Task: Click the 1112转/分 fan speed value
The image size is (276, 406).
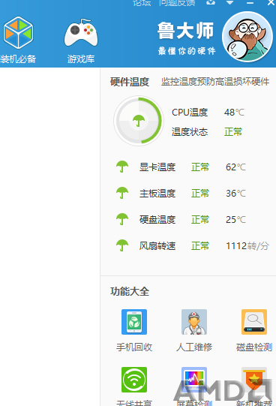Action: click(247, 245)
